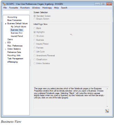The width and height of the screenshot is (133, 126).
Task: Open the Hardcopy menu
Action: click(x=47, y=8)
